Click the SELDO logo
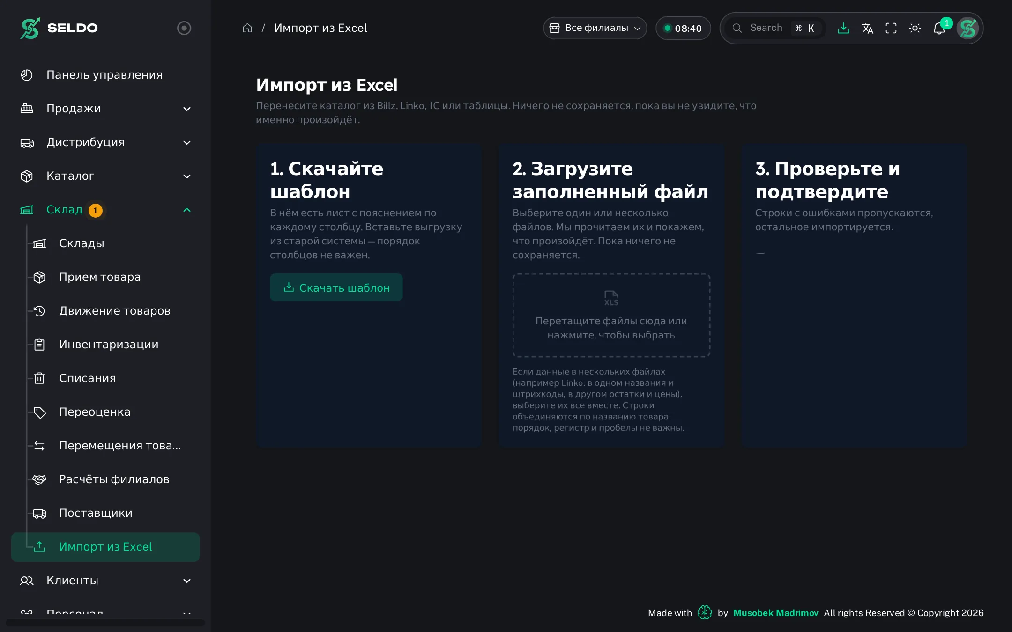 point(59,28)
